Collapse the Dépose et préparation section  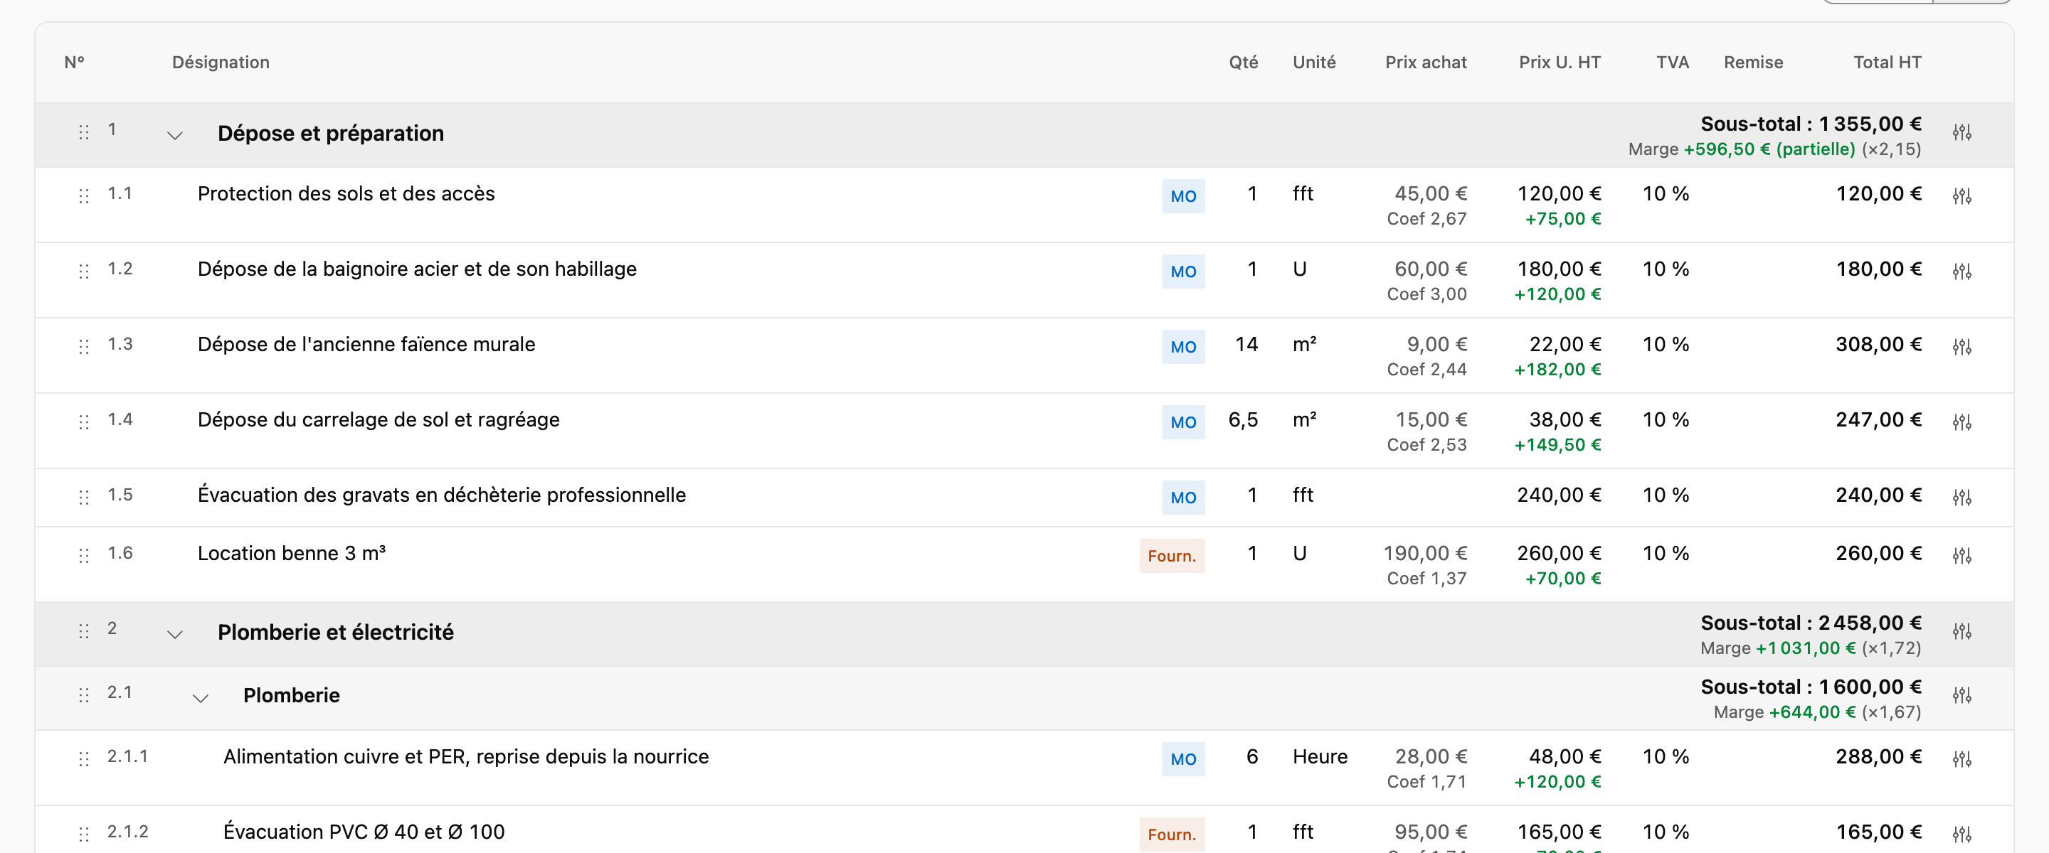pos(175,135)
